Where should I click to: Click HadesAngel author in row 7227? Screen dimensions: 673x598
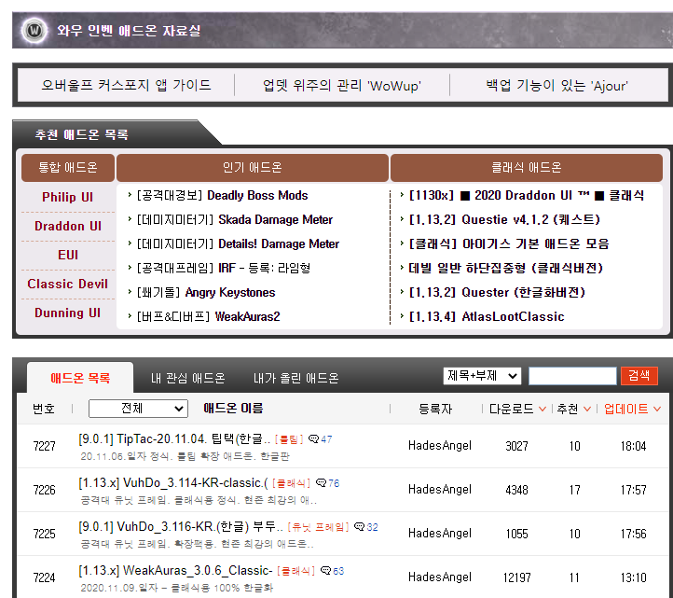click(440, 446)
